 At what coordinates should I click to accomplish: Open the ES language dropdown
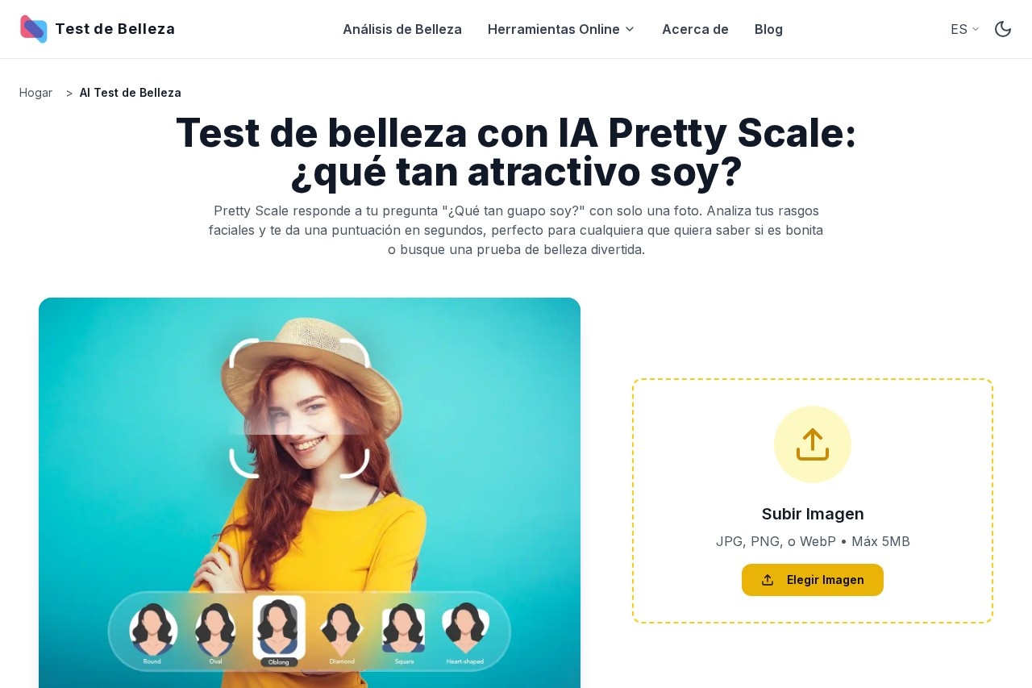click(x=965, y=29)
